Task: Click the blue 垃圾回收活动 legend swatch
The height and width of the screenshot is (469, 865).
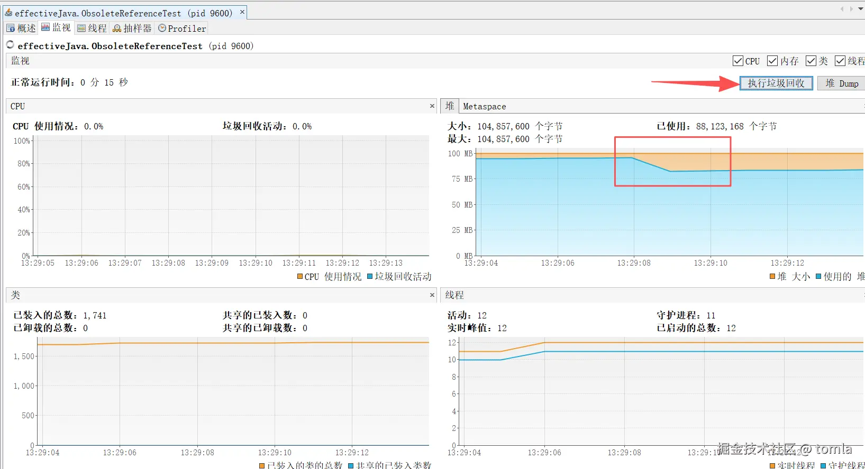Action: tap(370, 276)
